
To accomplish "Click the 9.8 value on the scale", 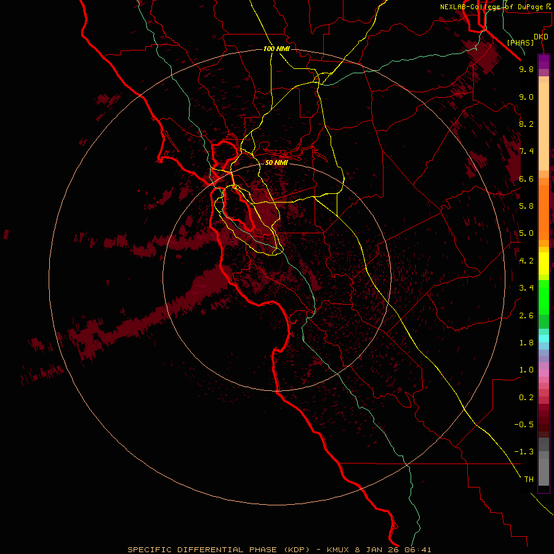I will tap(526, 69).
